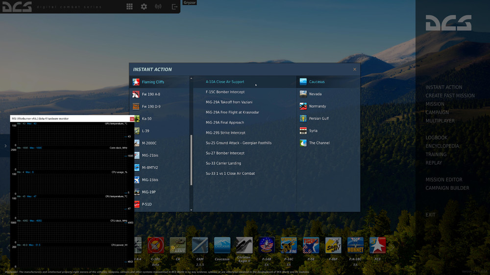Viewport: 490px width, 275px height.
Task: Open CAMPAIGN menu item
Action: coord(437,113)
